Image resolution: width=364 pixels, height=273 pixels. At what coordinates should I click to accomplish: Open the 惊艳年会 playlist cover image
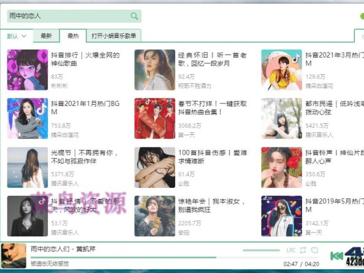tap(154, 216)
